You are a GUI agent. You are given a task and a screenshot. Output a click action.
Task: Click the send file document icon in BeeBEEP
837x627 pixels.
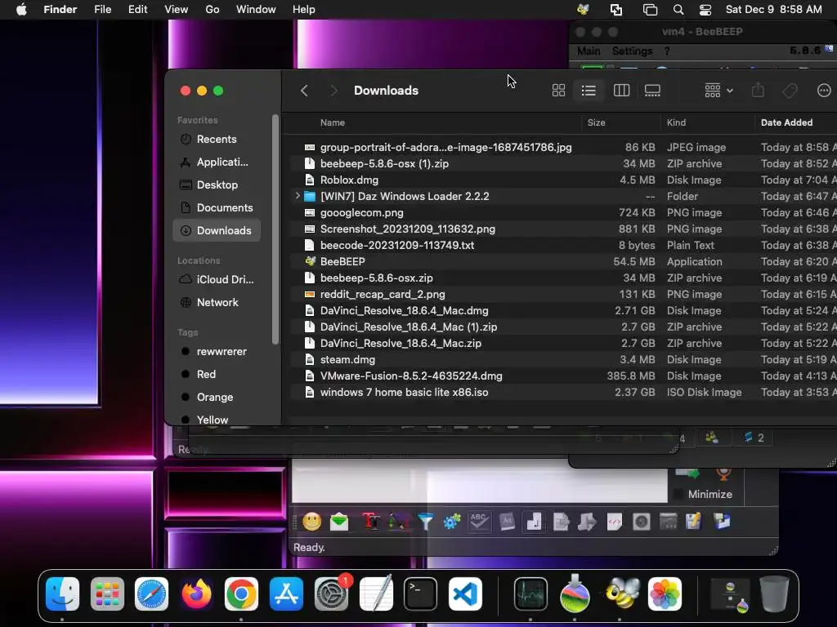pyautogui.click(x=561, y=522)
